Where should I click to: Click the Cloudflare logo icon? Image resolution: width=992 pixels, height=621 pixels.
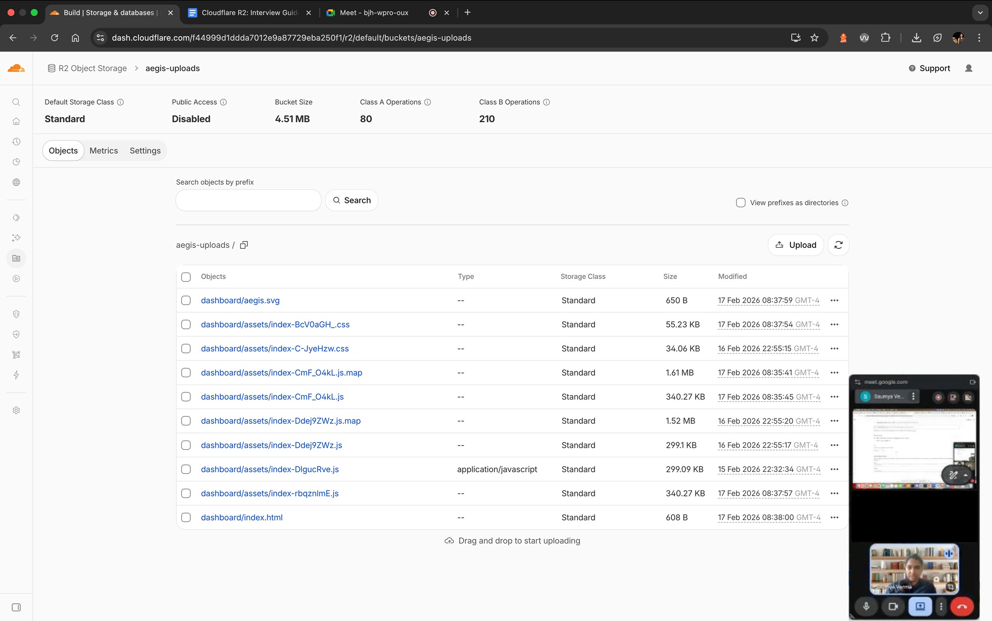[x=16, y=68]
